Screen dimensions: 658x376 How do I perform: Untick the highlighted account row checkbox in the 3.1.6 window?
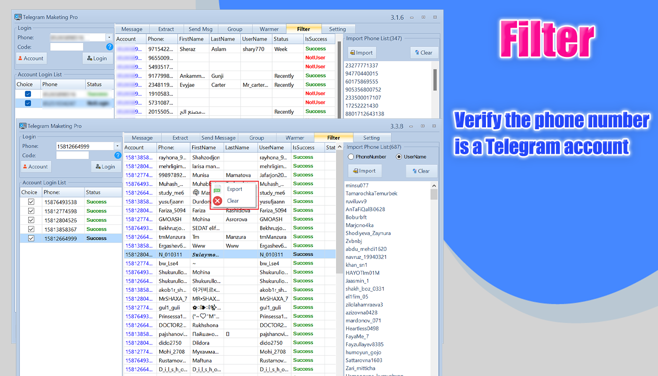[28, 103]
